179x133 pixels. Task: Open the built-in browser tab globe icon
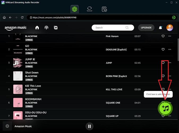tap(75, 9)
